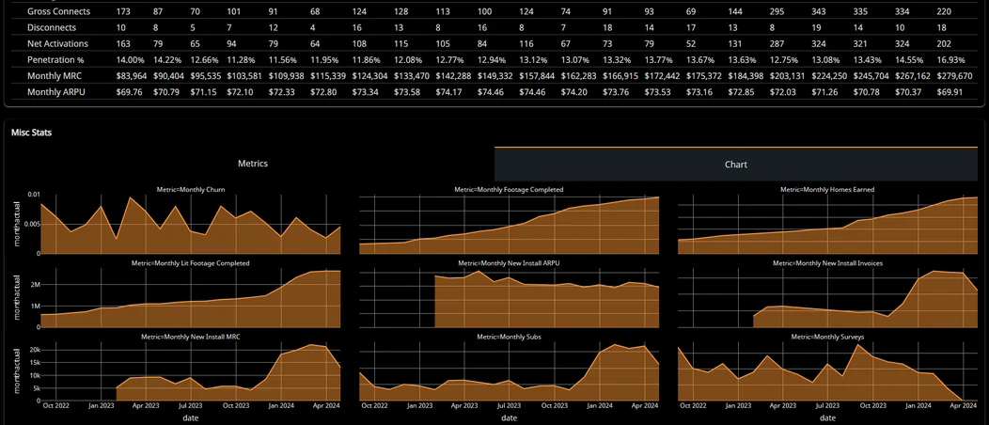Viewport: 989px width, 425px height.
Task: Select the Gross Connects value 295
Action: (777, 11)
